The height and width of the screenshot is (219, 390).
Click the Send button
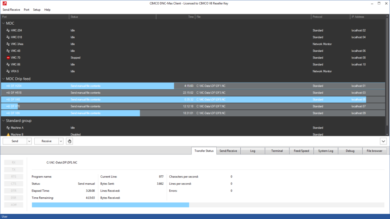point(15,141)
